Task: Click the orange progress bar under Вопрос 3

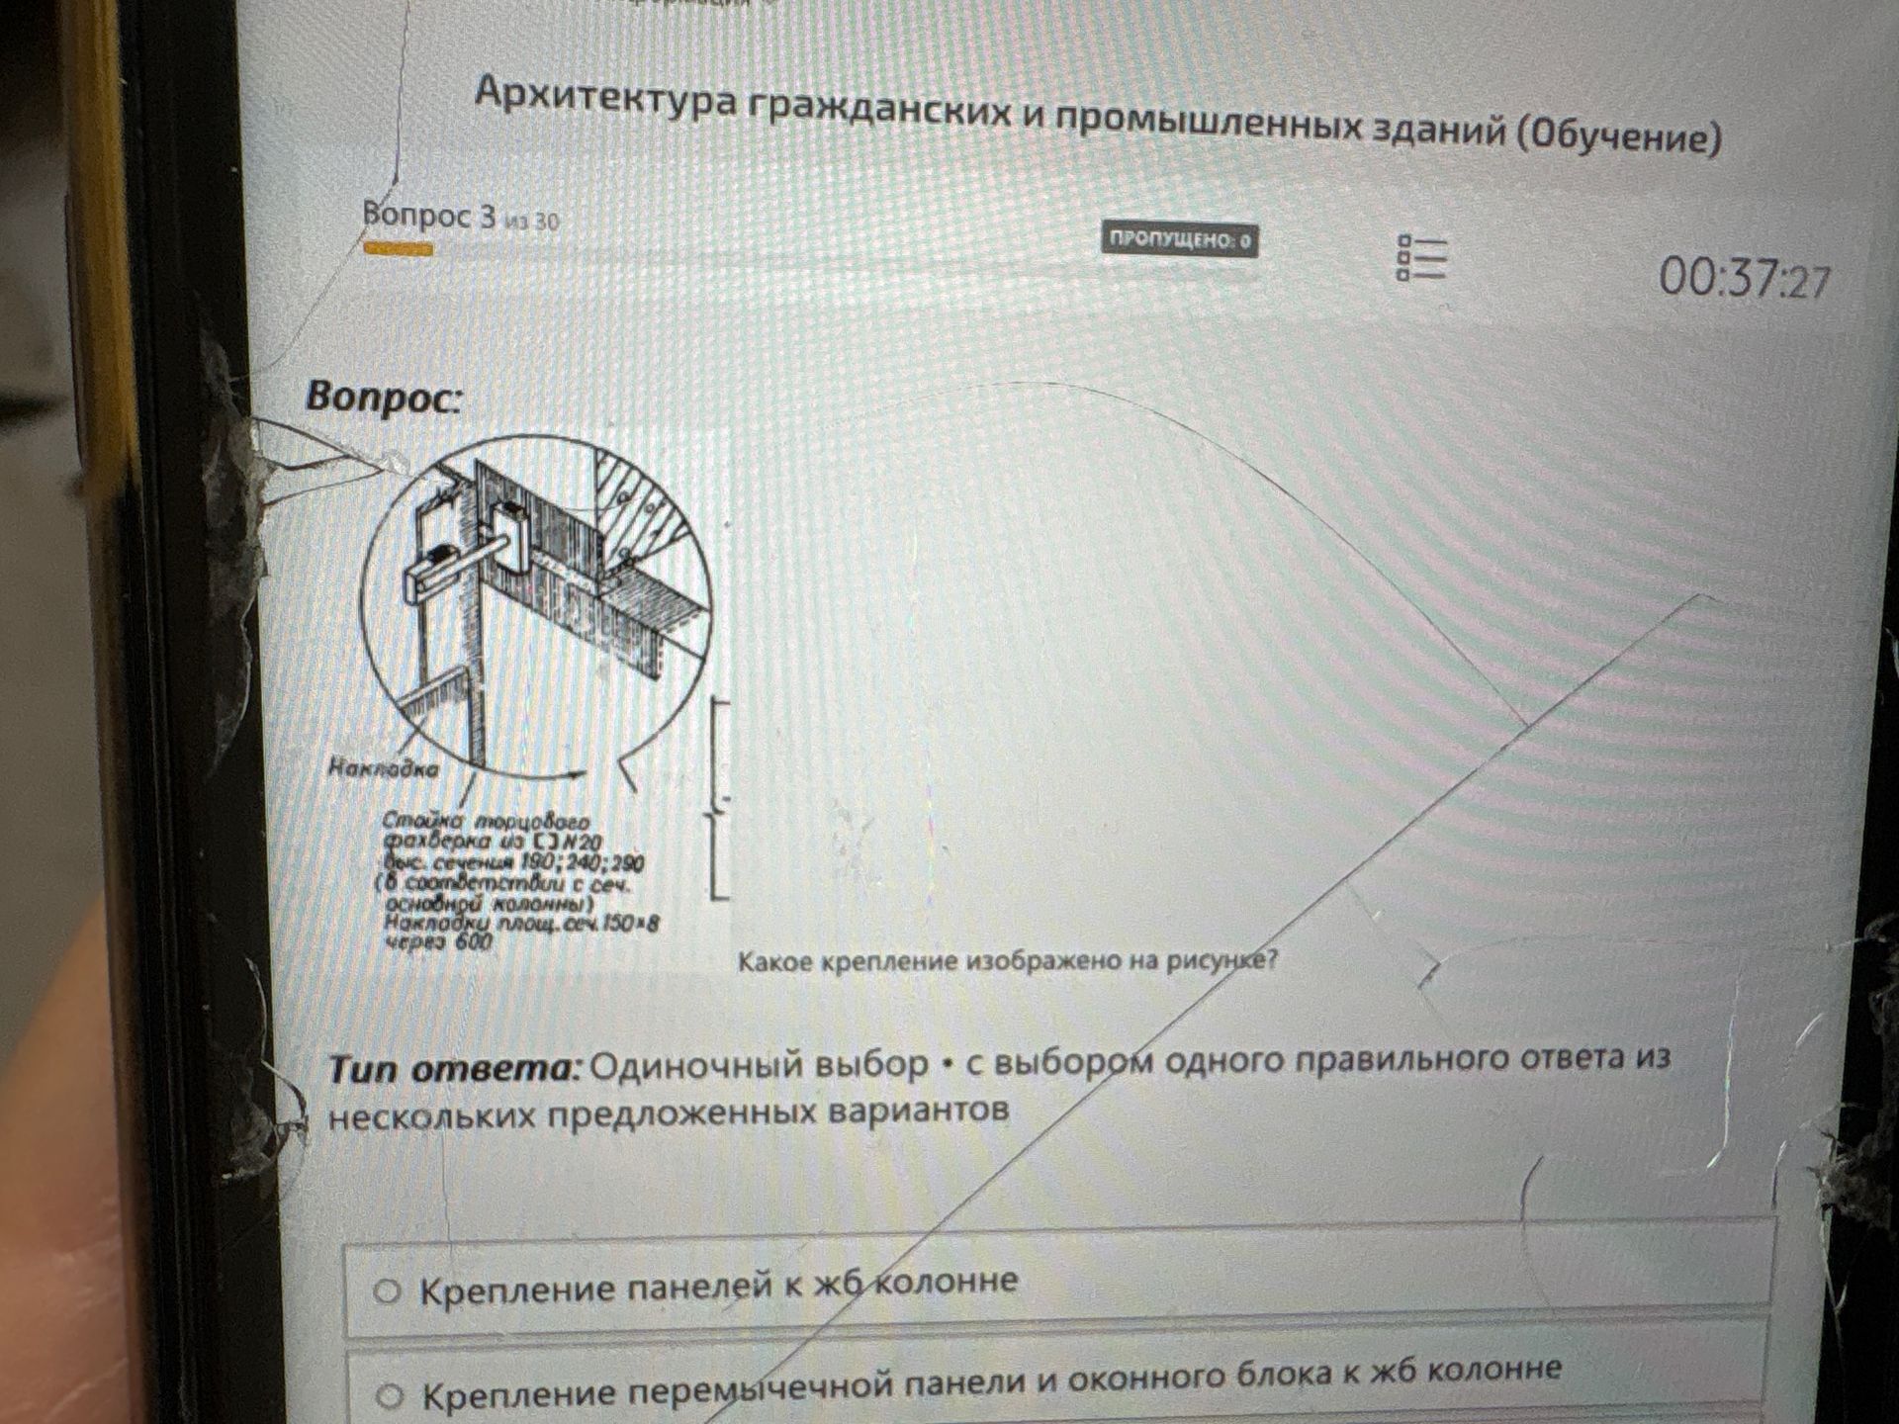Action: 398,249
